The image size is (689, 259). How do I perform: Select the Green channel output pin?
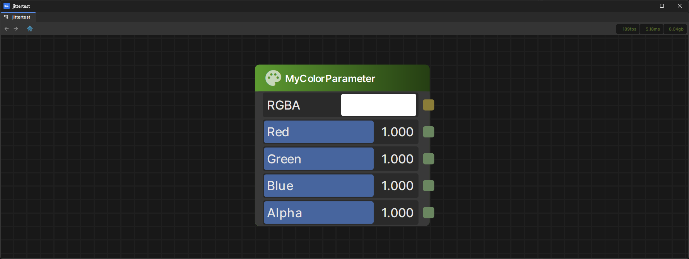(428, 159)
